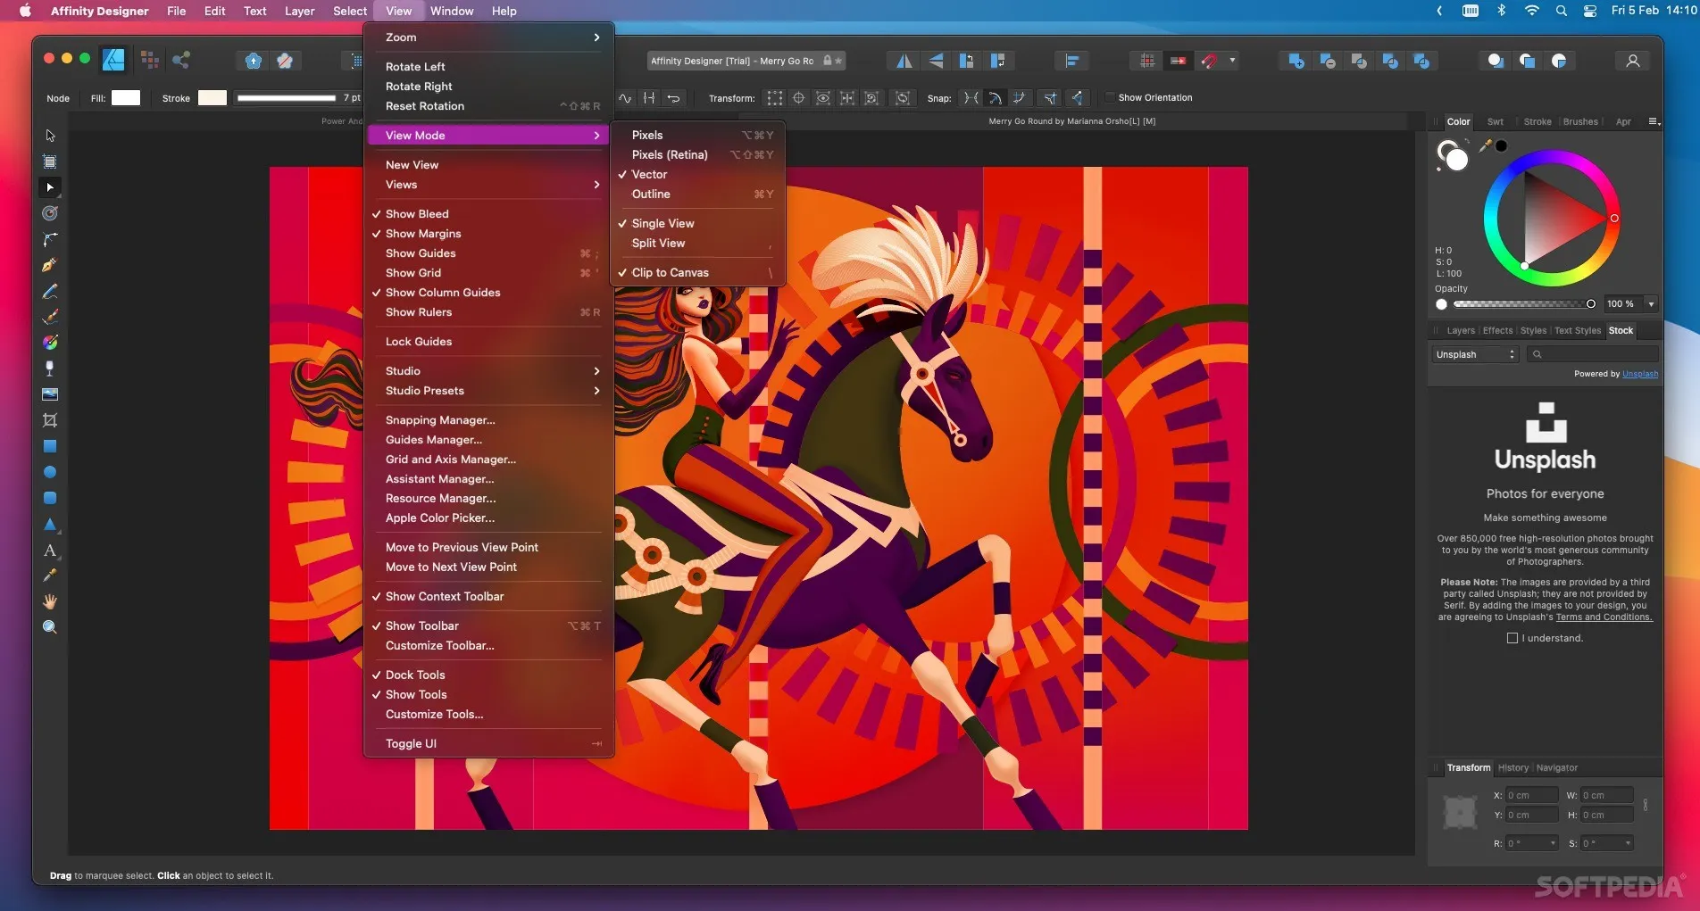Open the Layer menu
Image resolution: width=1700 pixels, height=911 pixels.
[299, 11]
